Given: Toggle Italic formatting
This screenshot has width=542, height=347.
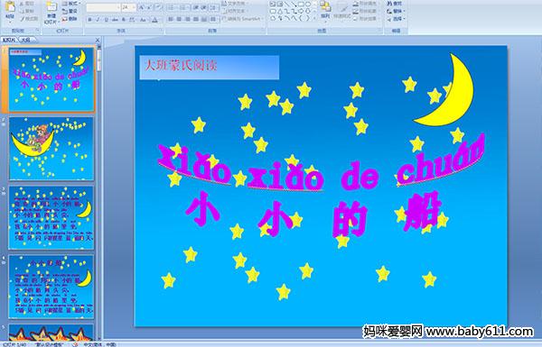Looking at the screenshot, I should (98, 20).
